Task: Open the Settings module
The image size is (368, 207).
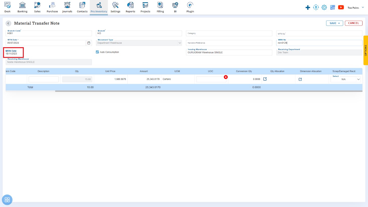Action: point(115,7)
